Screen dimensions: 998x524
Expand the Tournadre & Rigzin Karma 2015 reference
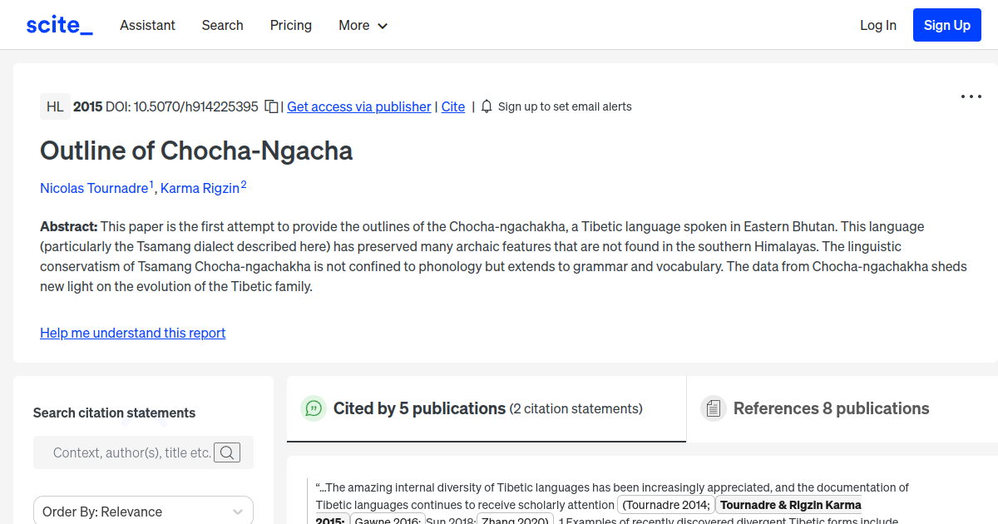pyautogui.click(x=789, y=505)
